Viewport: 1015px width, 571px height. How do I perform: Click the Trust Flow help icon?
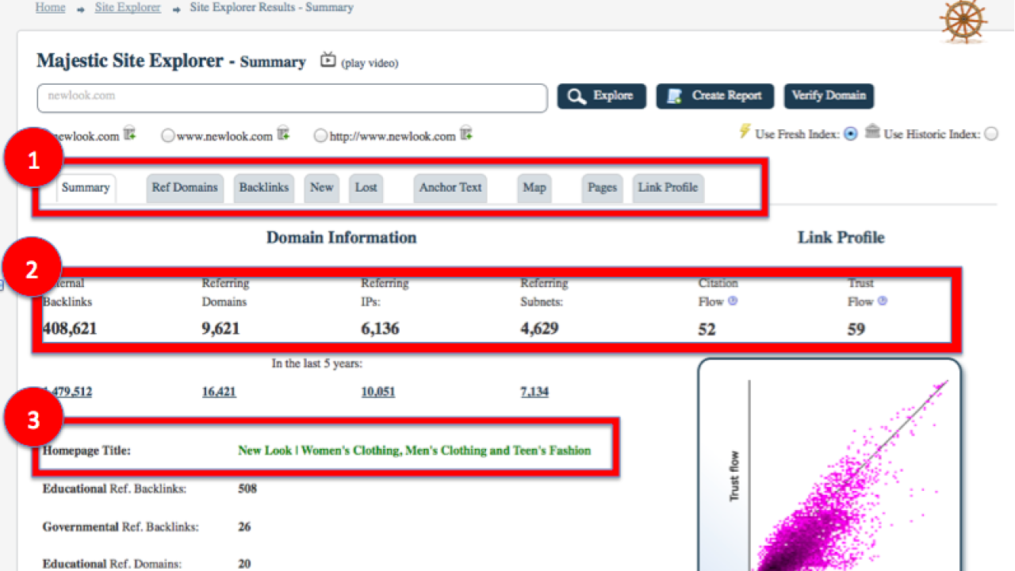[883, 301]
